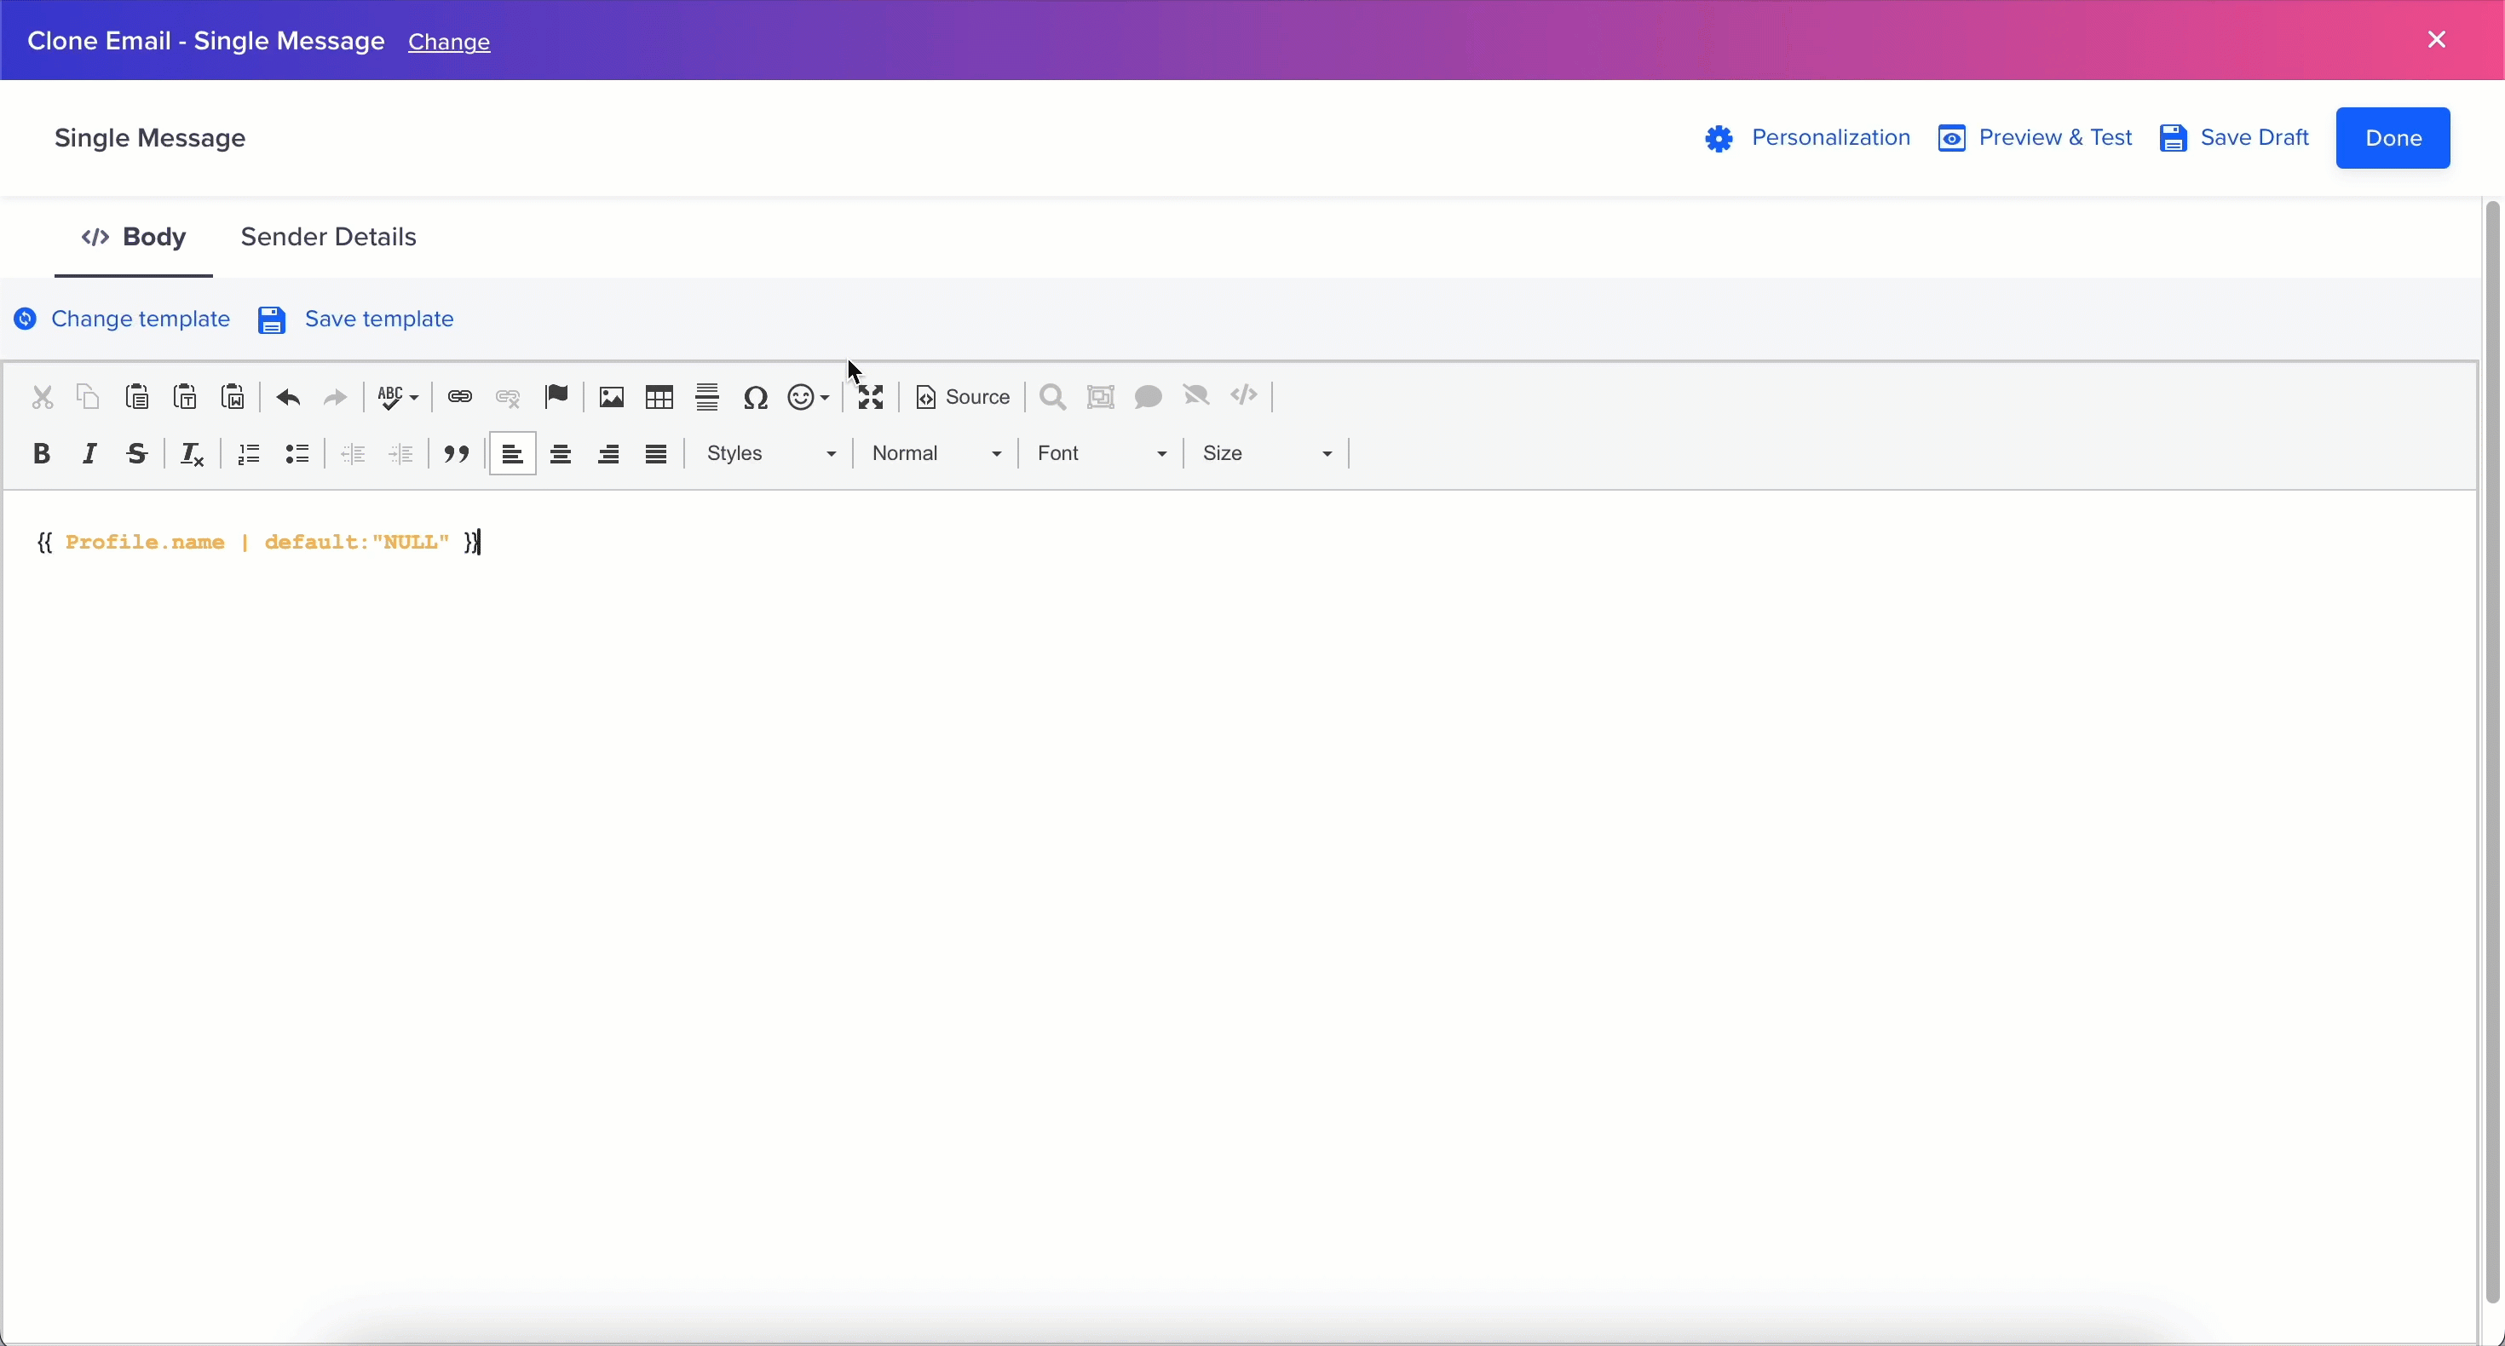Click the blue Done button
The width and height of the screenshot is (2505, 1346).
(2393, 138)
